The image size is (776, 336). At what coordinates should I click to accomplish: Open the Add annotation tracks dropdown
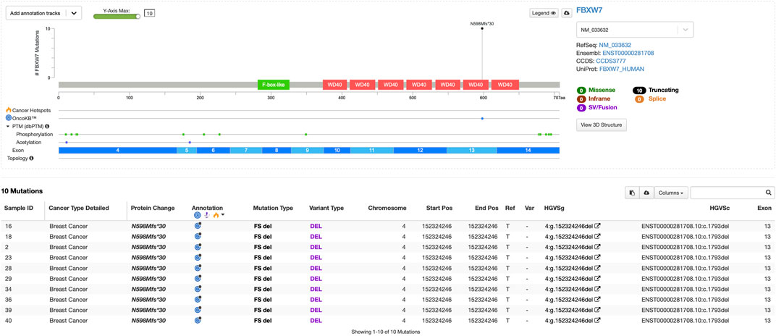pos(43,13)
